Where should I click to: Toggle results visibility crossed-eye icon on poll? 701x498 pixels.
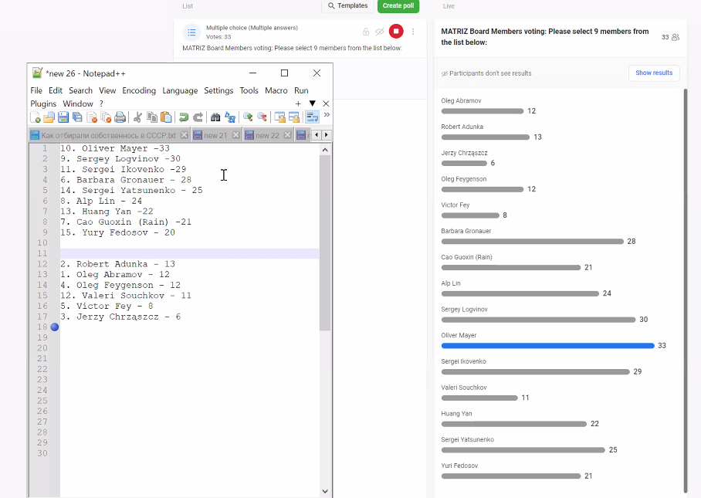(379, 32)
